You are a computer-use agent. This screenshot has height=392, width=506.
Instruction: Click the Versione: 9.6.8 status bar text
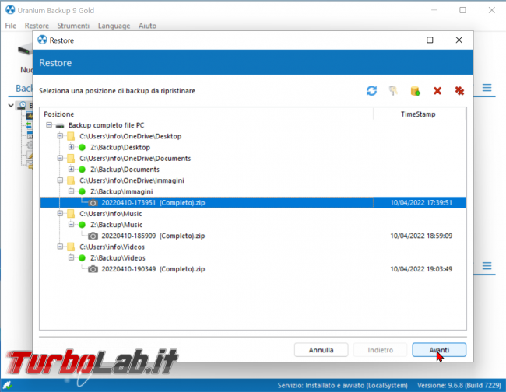pos(459,386)
